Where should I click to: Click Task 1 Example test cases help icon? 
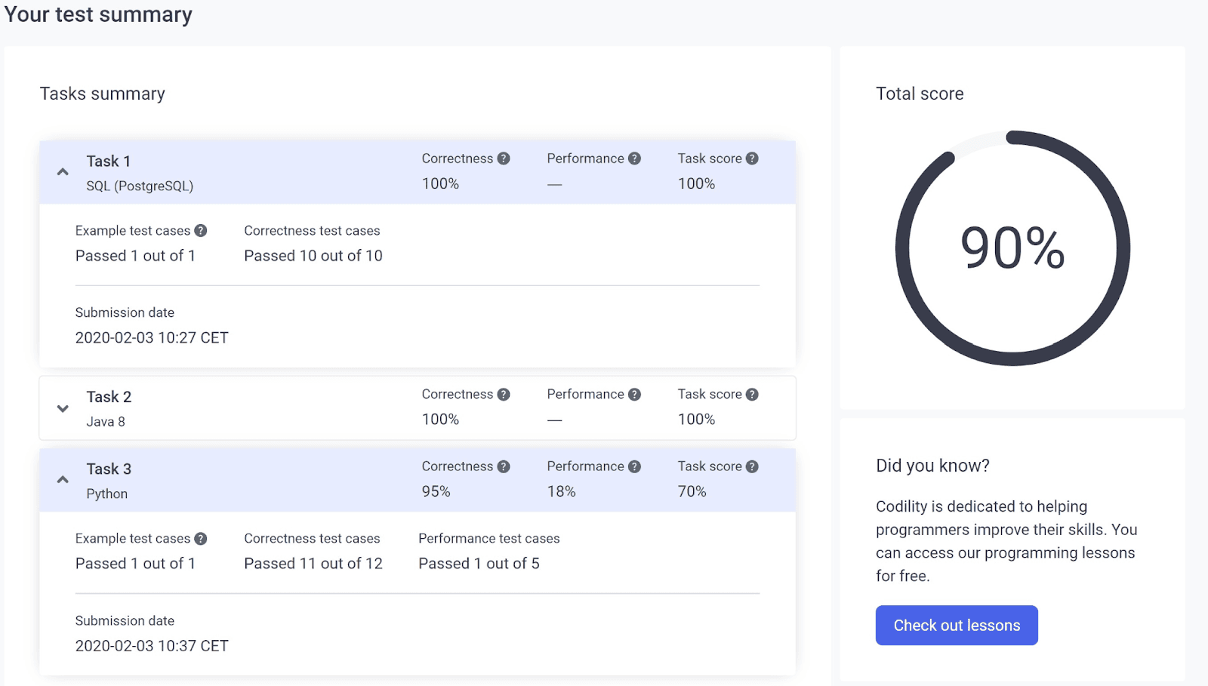click(x=200, y=231)
